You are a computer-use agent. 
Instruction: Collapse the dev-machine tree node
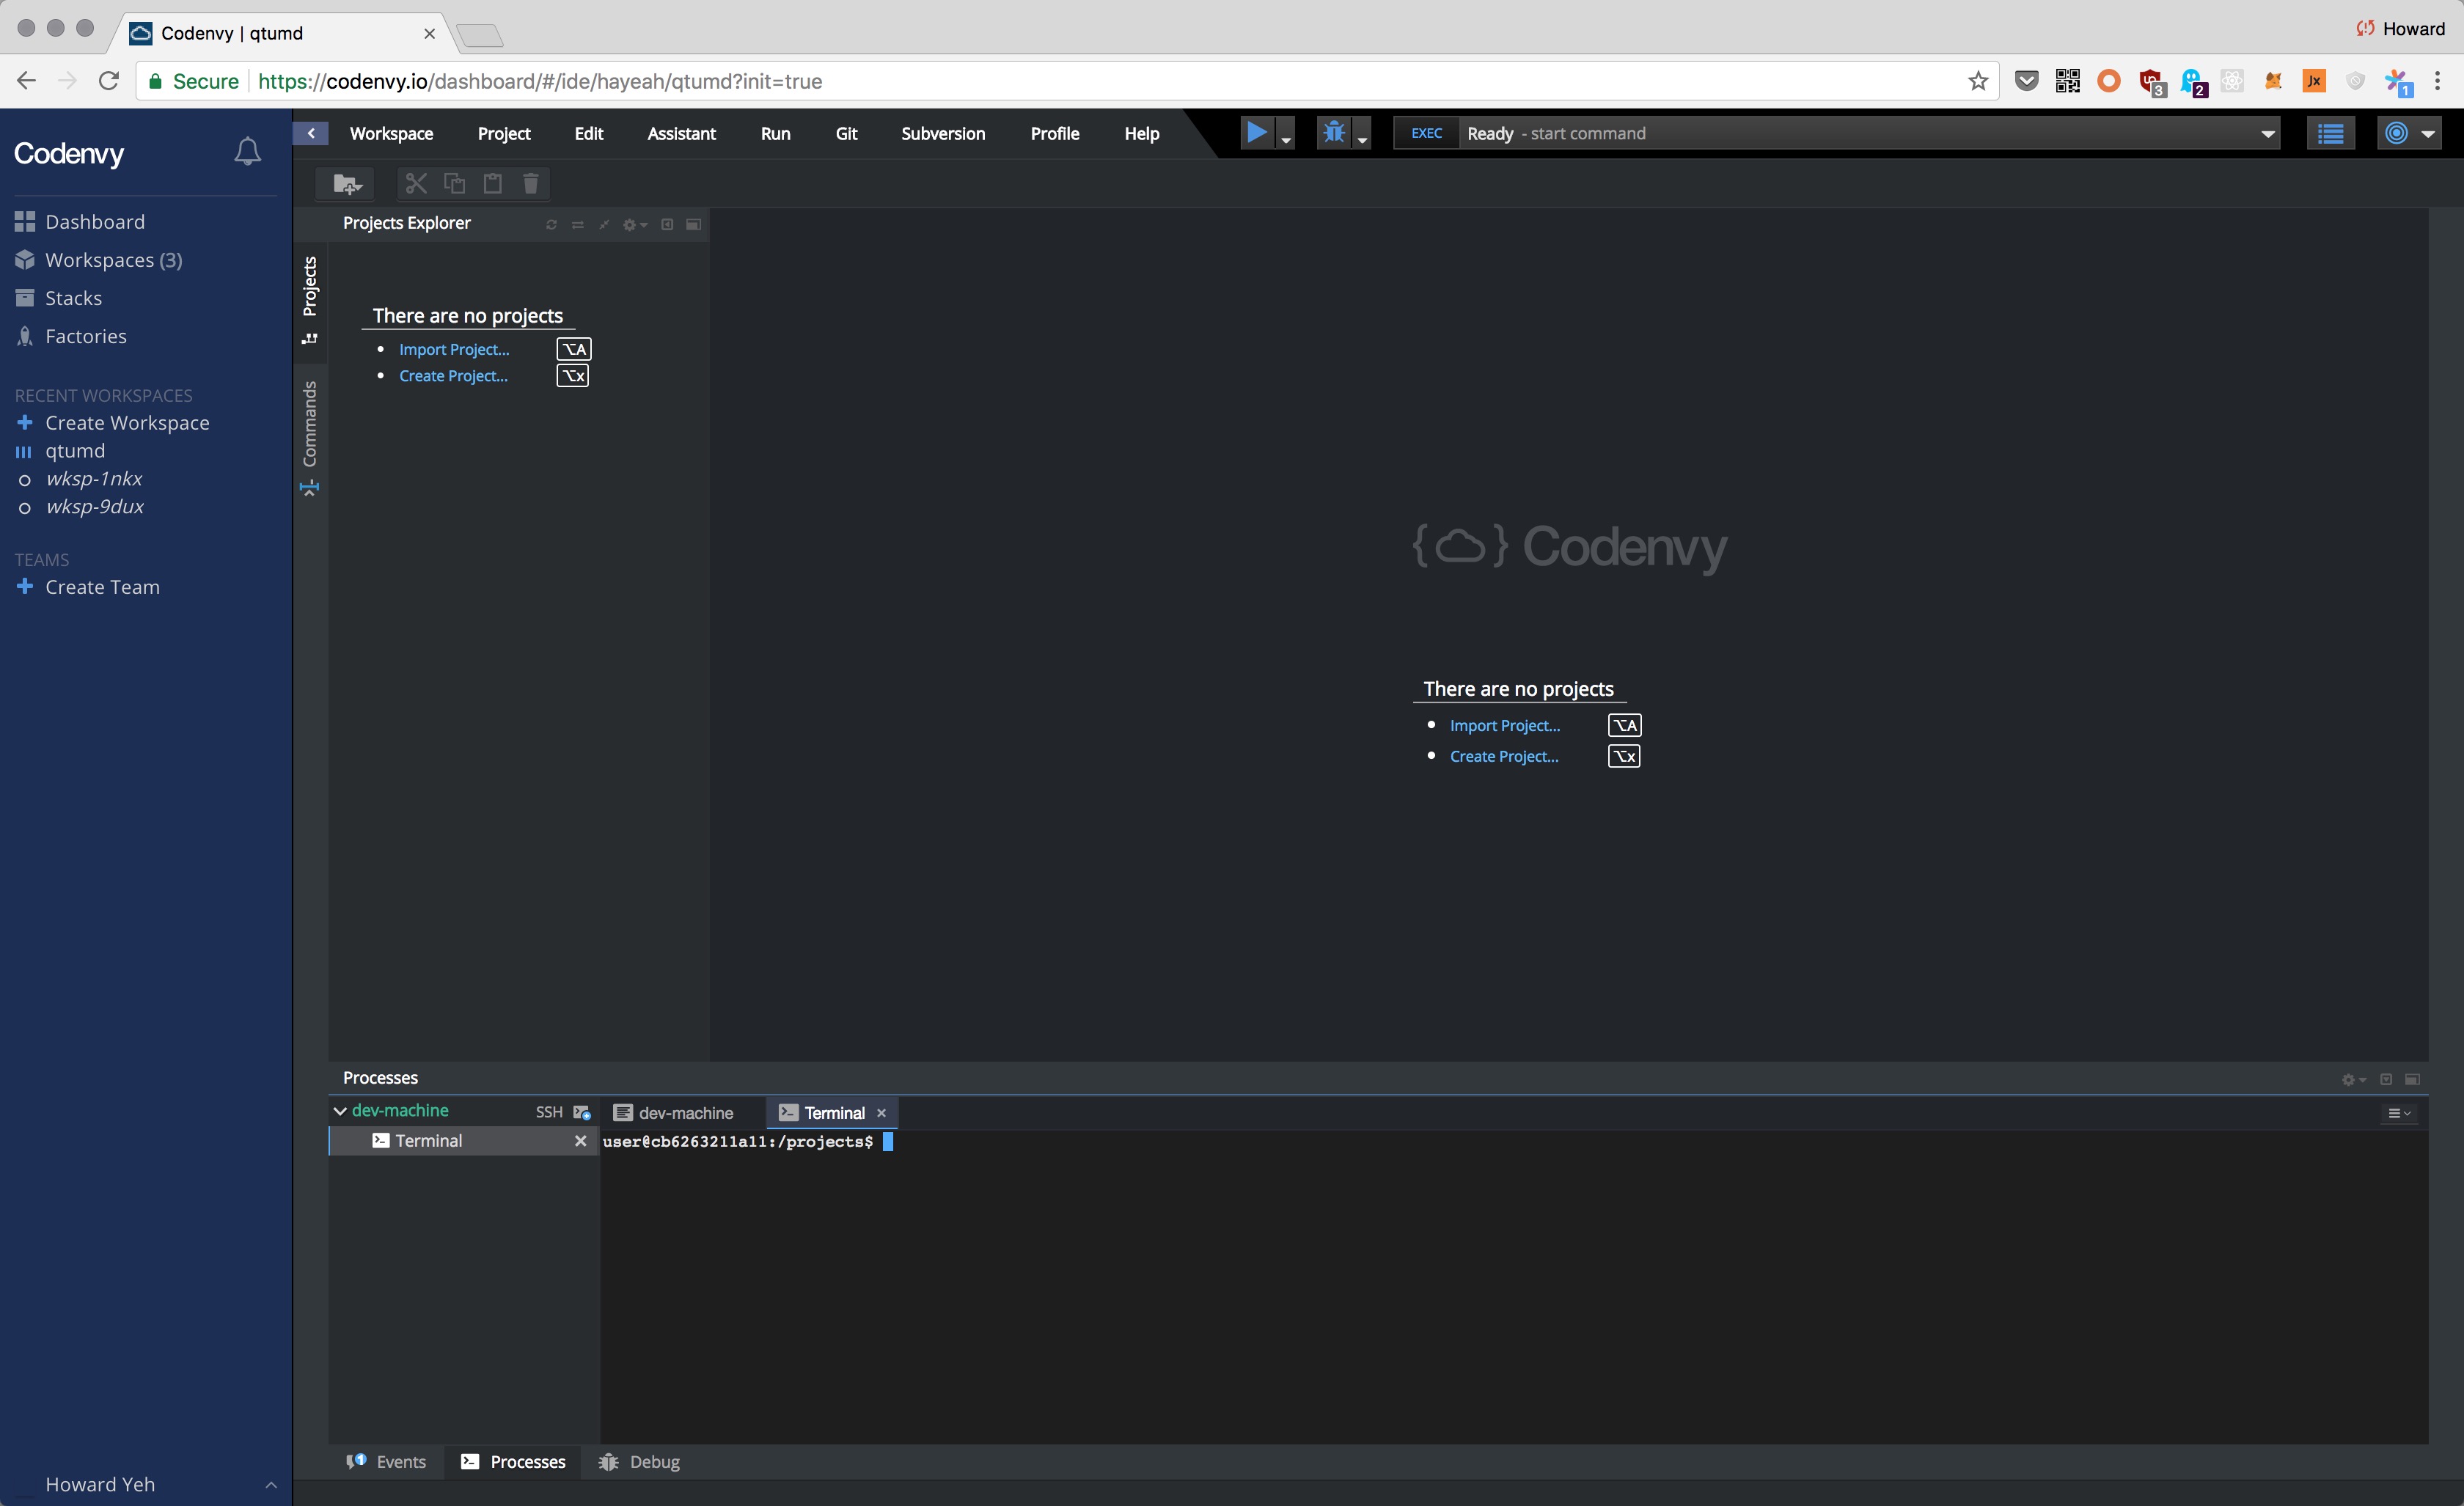tap(340, 1111)
